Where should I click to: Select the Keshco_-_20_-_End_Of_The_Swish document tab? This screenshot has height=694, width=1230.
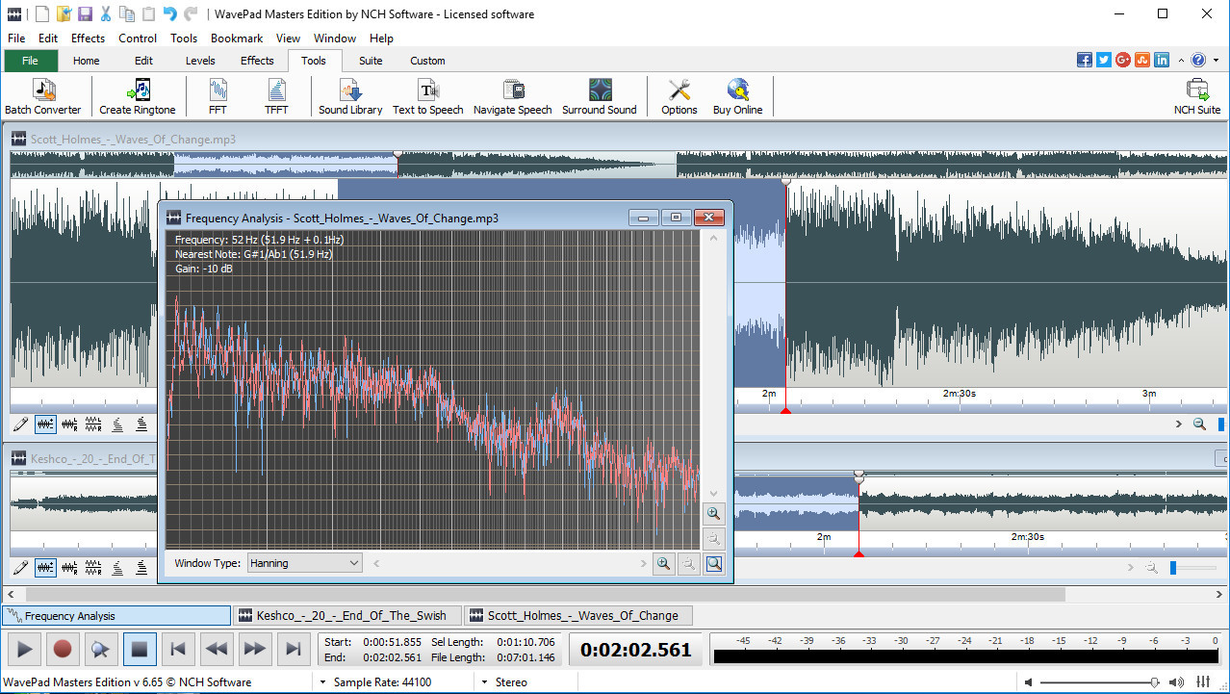(x=348, y=616)
